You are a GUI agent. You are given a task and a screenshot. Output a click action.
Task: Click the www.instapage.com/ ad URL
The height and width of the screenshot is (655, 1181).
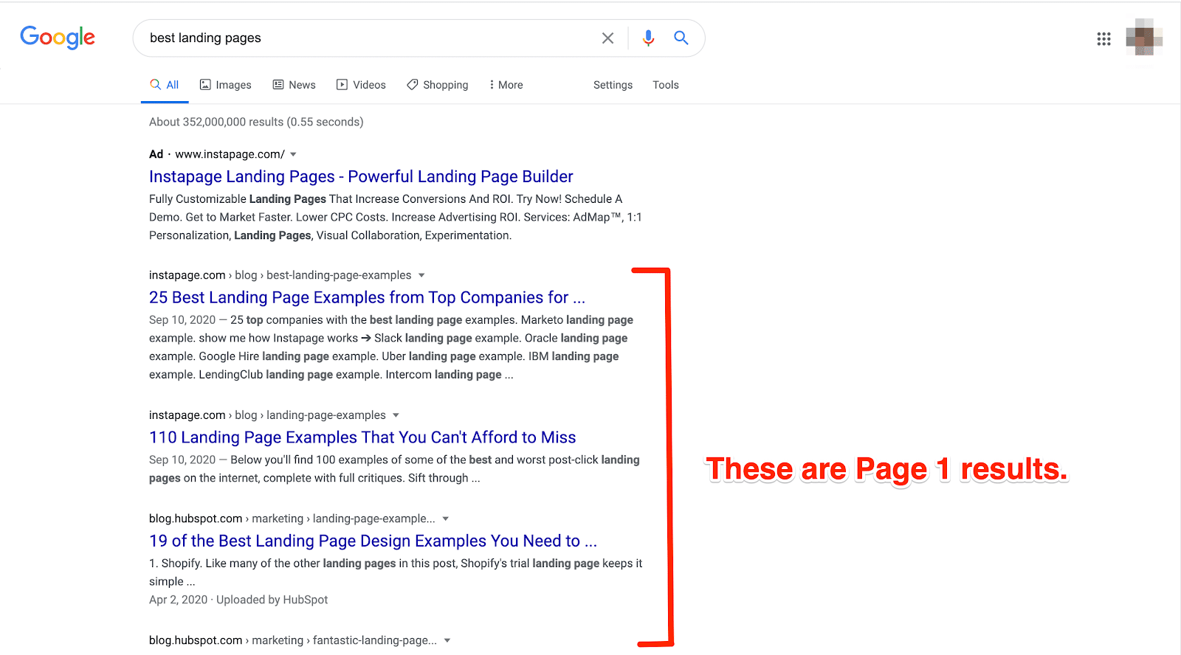[x=230, y=154]
